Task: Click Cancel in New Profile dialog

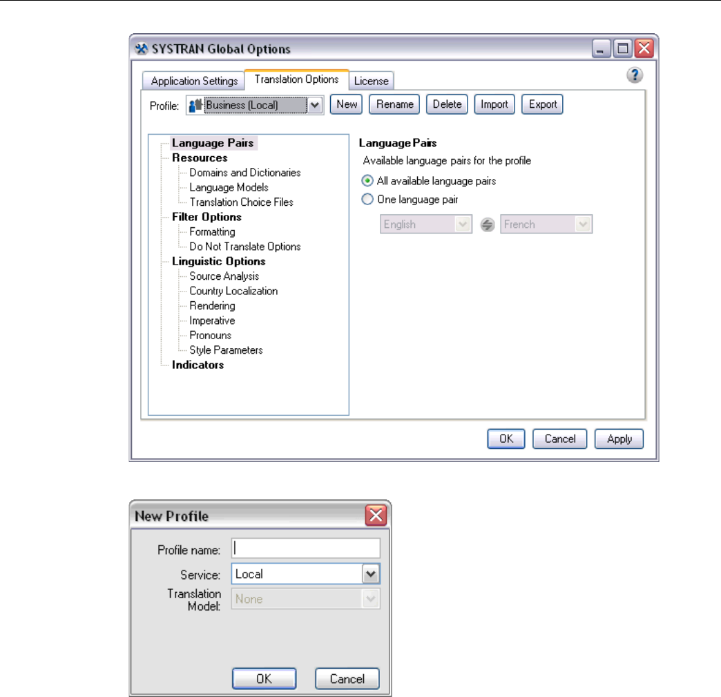Action: [x=347, y=678]
